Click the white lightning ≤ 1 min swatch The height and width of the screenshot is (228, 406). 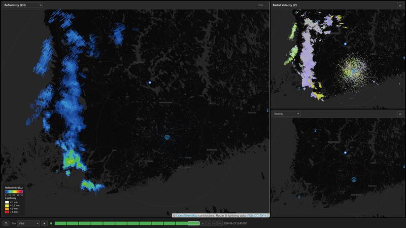[x=7, y=202]
